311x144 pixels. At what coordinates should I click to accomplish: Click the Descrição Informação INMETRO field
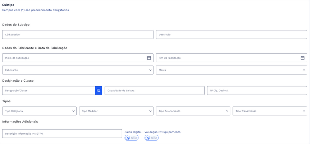pyautogui.click(x=62, y=134)
